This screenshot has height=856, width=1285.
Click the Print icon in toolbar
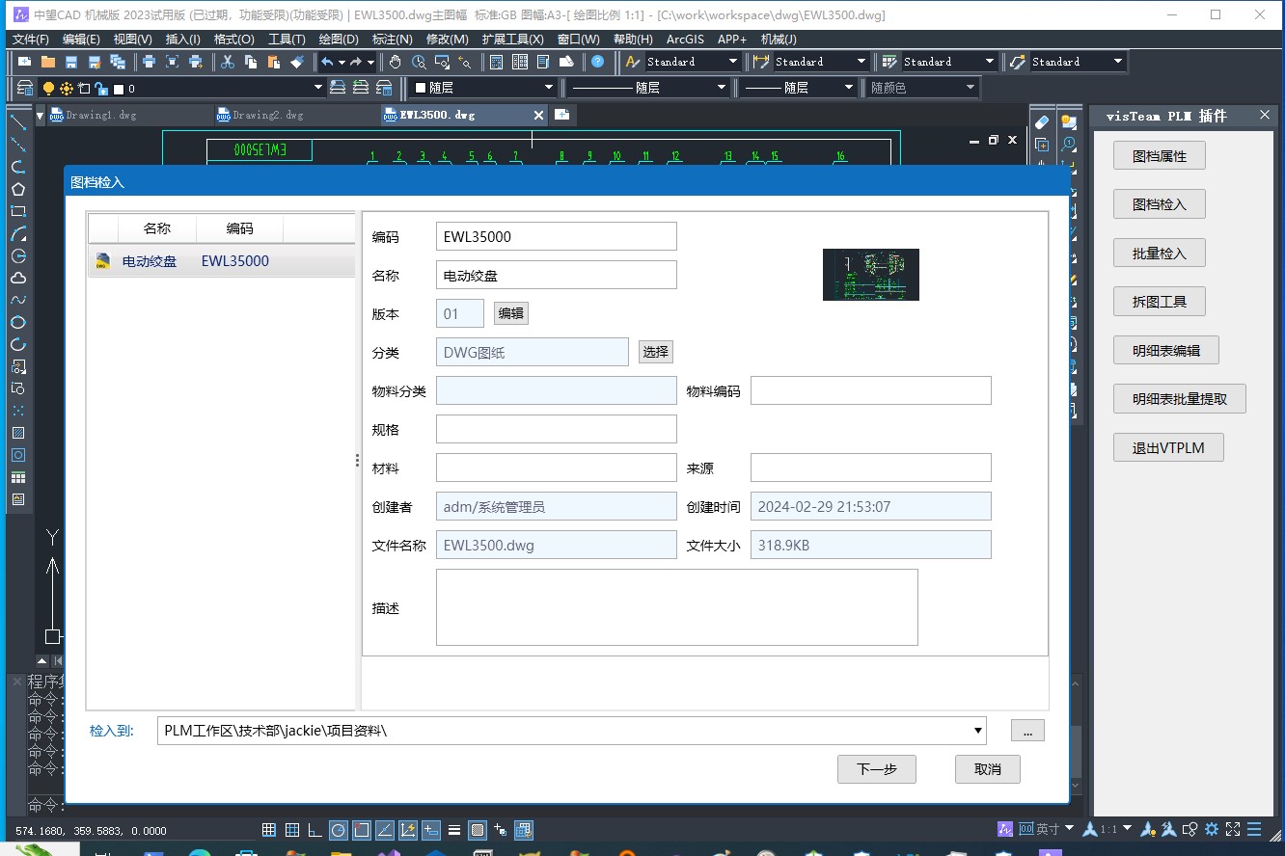click(x=149, y=62)
